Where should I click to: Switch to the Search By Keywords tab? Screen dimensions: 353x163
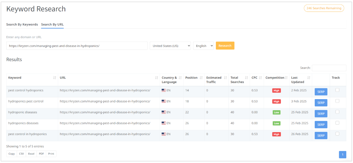pos(22,24)
